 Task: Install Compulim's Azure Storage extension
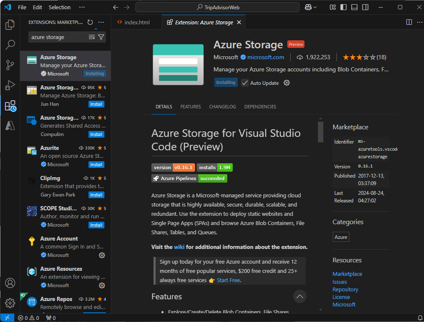tap(96, 134)
